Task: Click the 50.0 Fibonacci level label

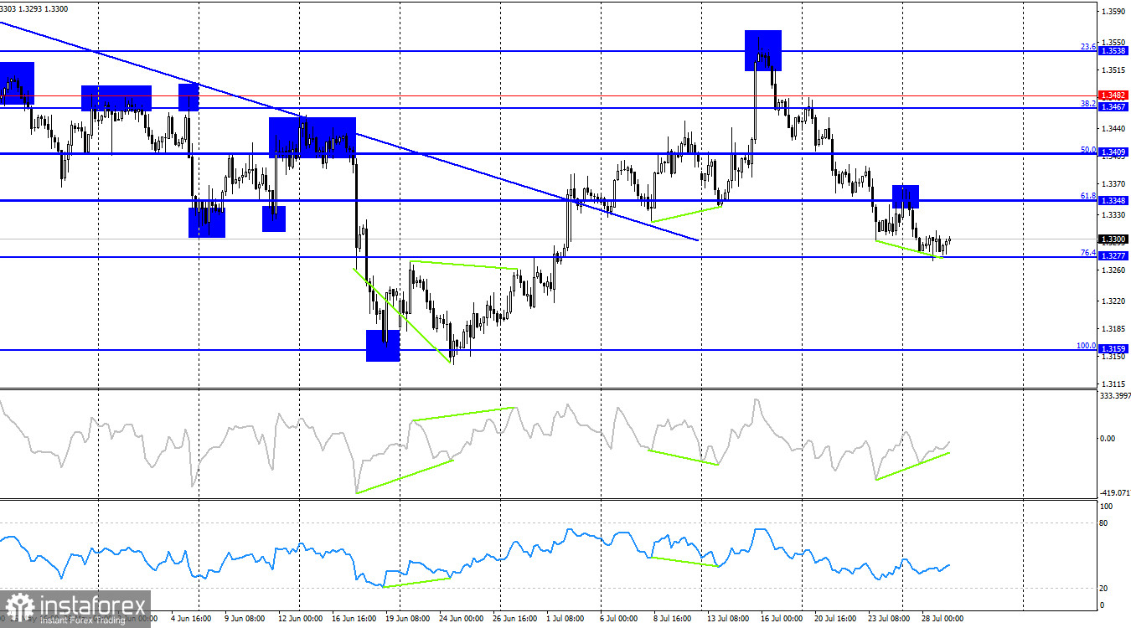Action: [1088, 149]
